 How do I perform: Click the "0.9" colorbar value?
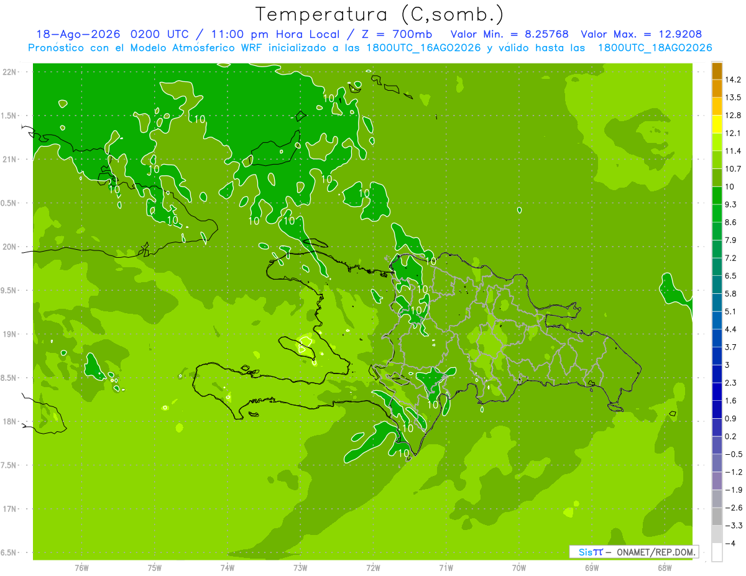click(x=730, y=418)
